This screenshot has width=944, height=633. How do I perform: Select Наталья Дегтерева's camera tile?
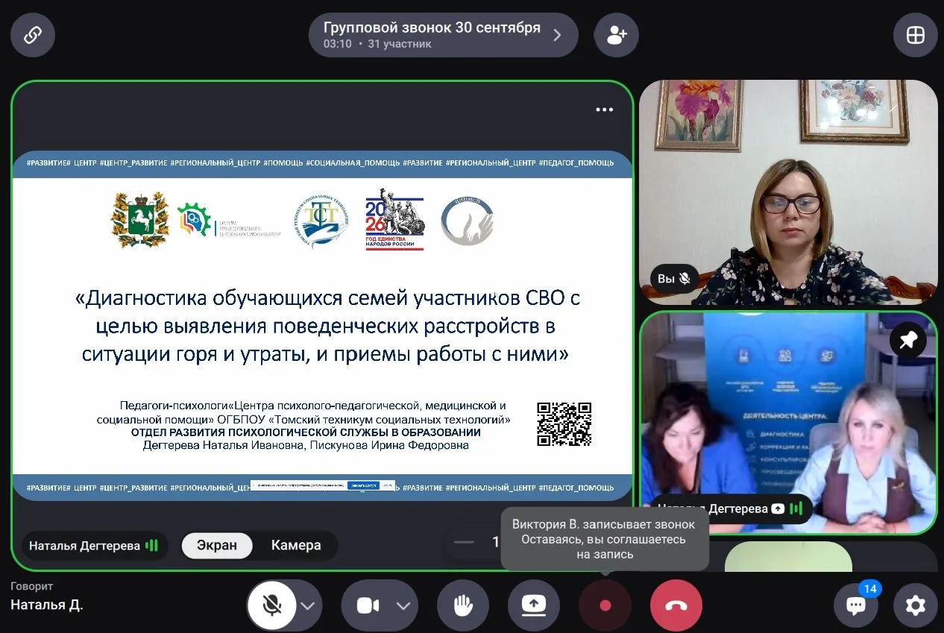tap(788, 423)
